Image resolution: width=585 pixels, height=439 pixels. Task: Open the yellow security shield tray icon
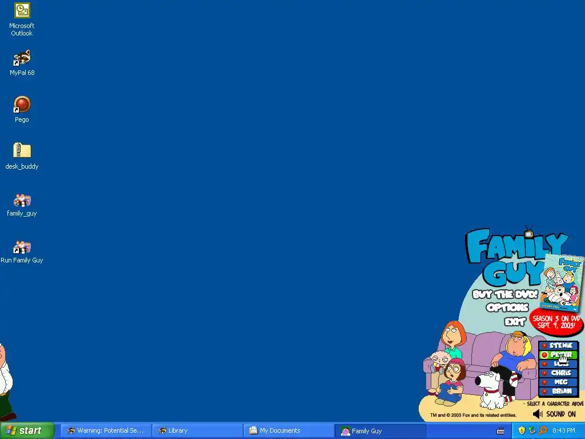click(522, 430)
